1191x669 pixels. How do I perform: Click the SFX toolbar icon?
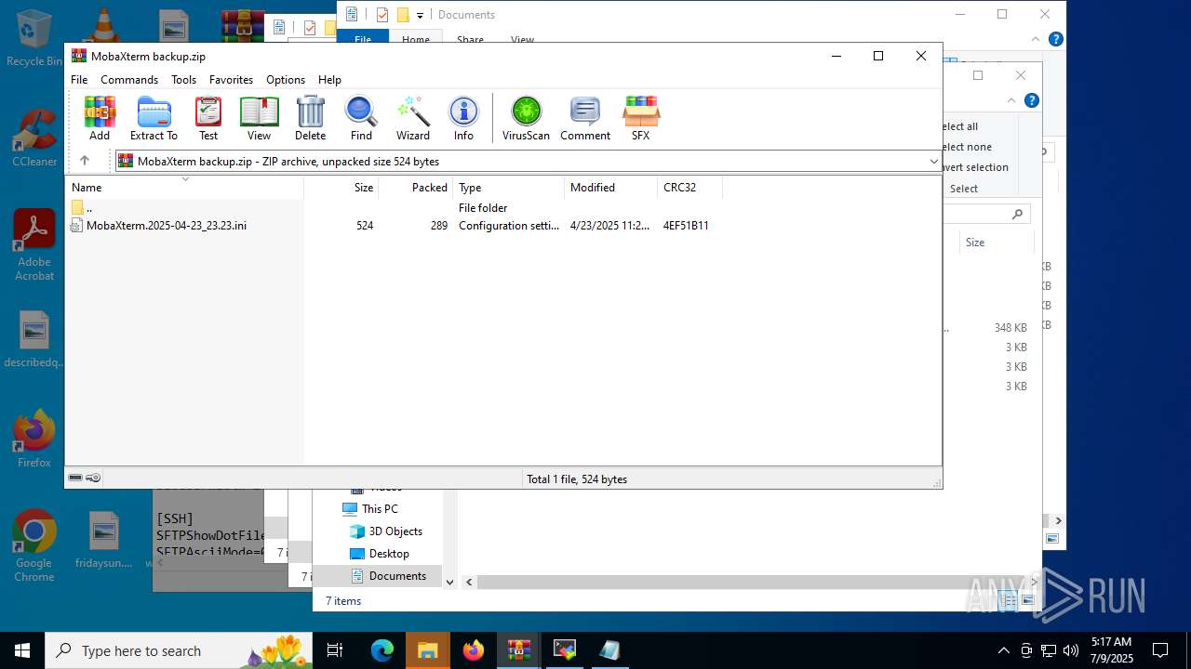point(640,118)
